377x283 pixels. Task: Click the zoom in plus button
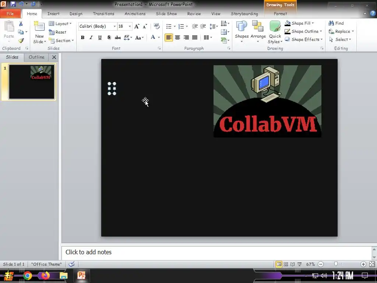tap(363, 264)
